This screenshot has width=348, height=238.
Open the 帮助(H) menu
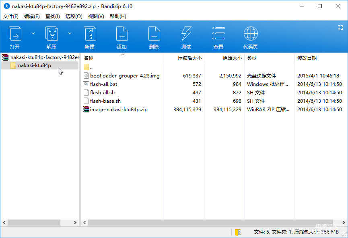pyautogui.click(x=118, y=16)
